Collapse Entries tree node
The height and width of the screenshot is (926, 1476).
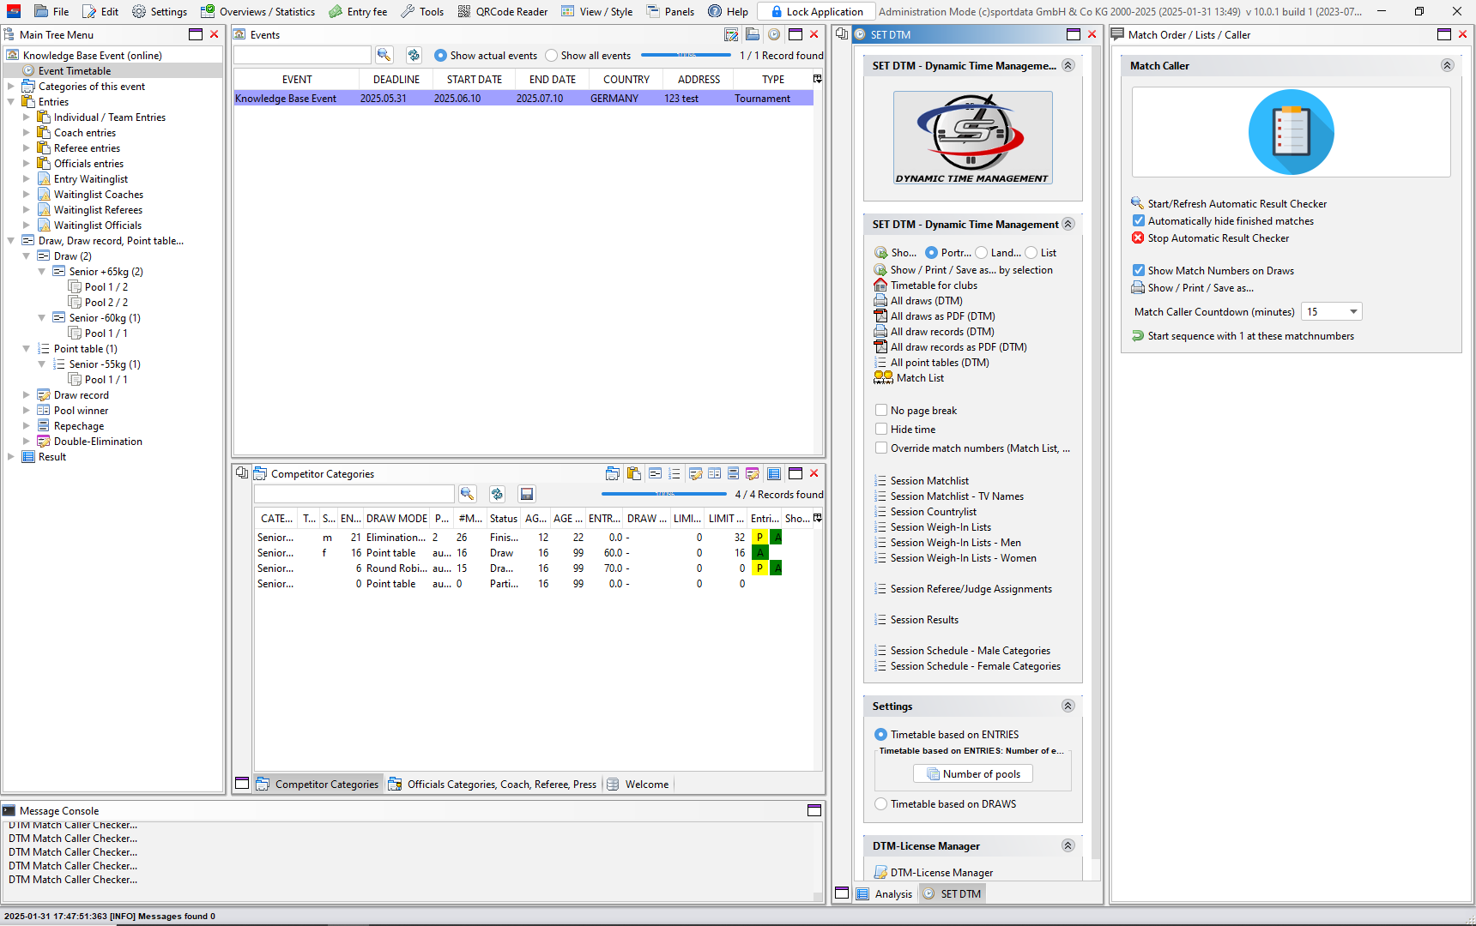point(11,101)
